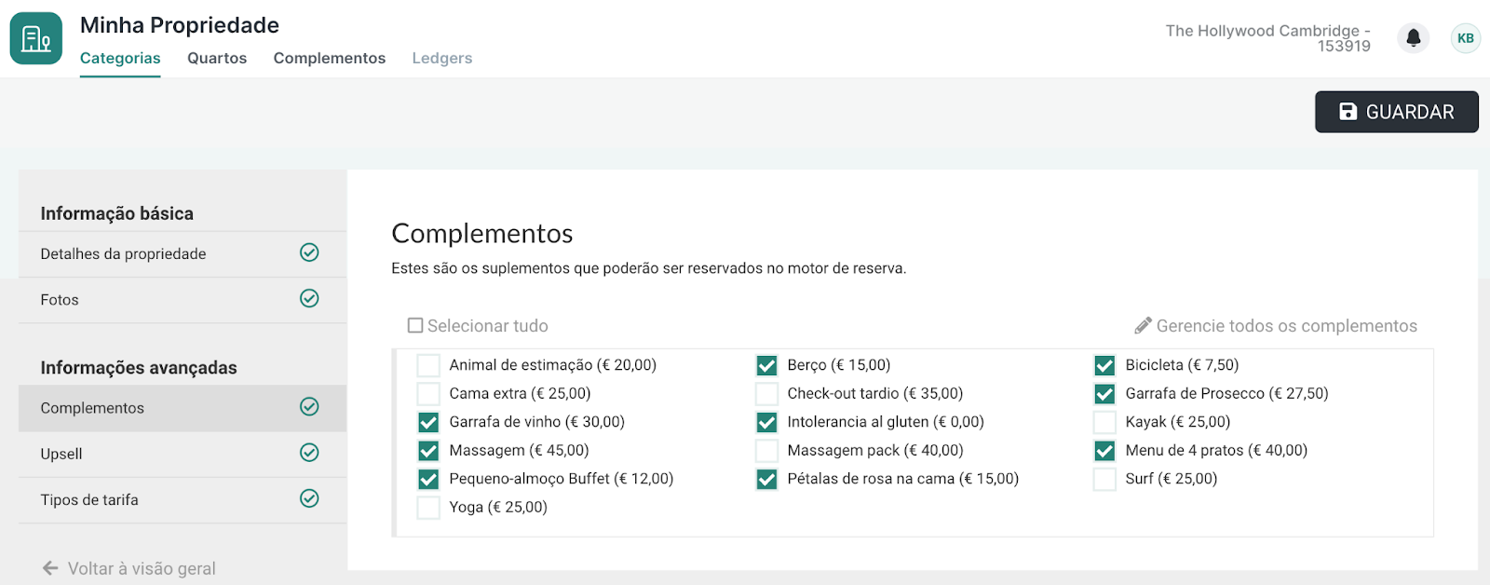Select Fotos in the sidebar
The height and width of the screenshot is (585, 1490).
pos(183,300)
